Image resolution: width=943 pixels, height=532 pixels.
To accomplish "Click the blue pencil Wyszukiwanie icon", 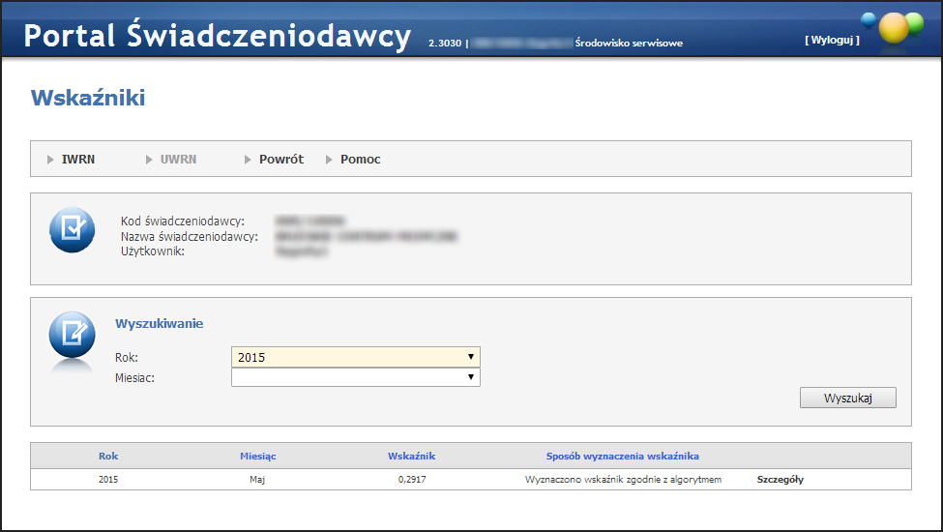I will click(x=72, y=335).
